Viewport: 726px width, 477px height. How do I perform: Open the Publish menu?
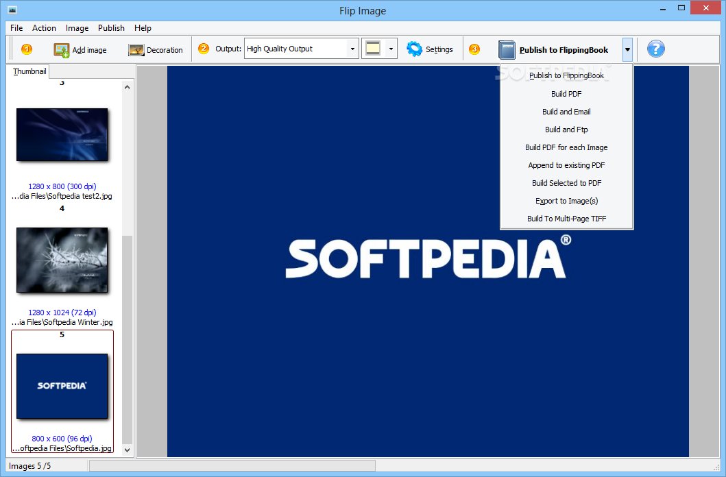click(111, 28)
